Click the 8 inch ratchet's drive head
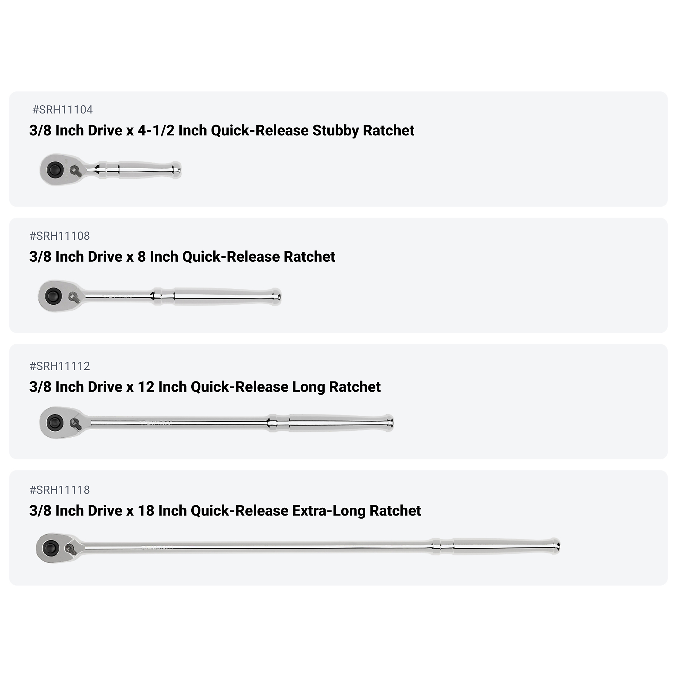 click(53, 296)
